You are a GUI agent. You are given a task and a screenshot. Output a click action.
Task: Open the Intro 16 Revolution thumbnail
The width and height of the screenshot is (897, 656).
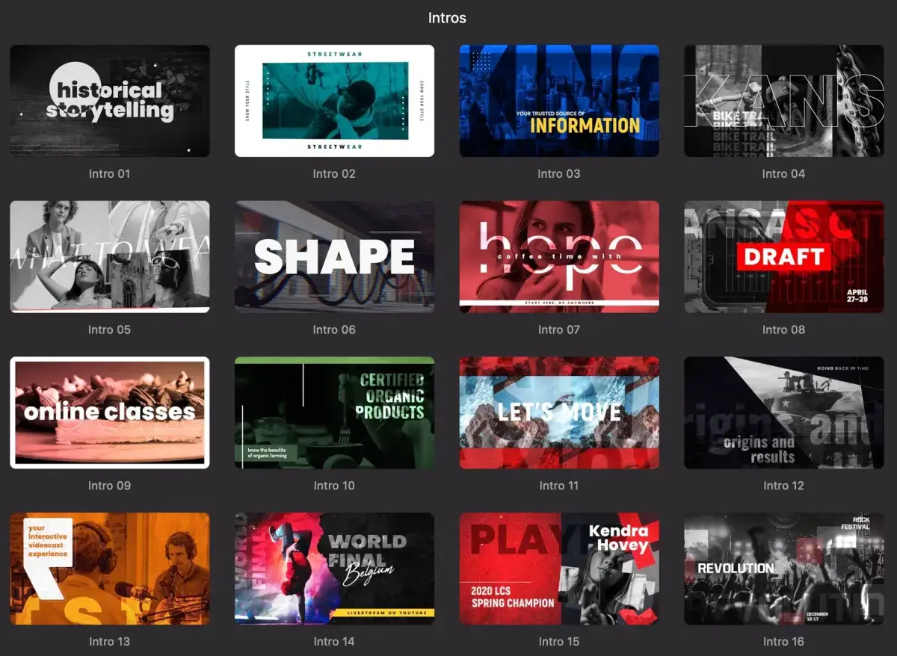tap(784, 569)
